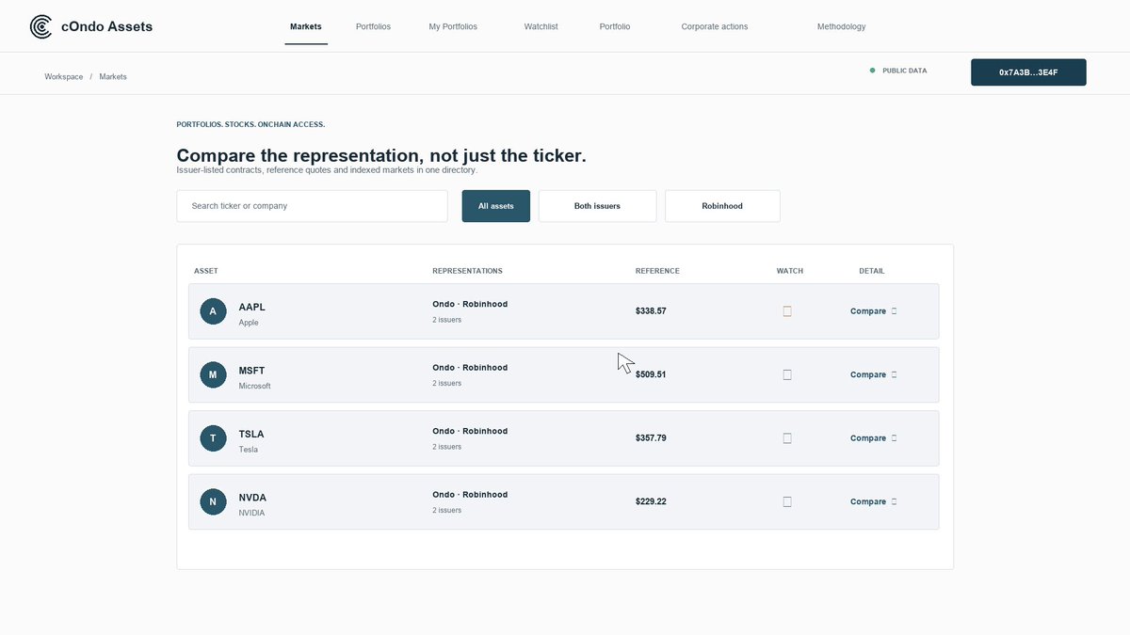Open the Compare link for NVDA
1130x635 pixels.
pyautogui.click(x=874, y=501)
